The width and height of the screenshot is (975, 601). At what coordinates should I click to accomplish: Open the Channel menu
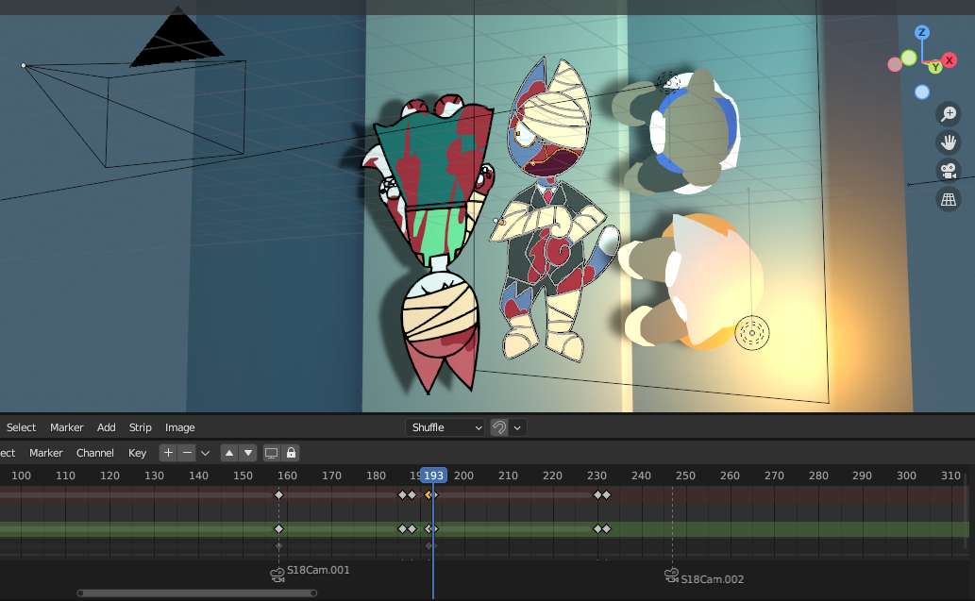click(x=95, y=453)
